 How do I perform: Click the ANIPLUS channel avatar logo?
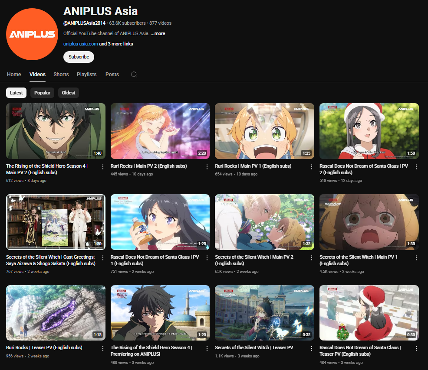click(32, 34)
